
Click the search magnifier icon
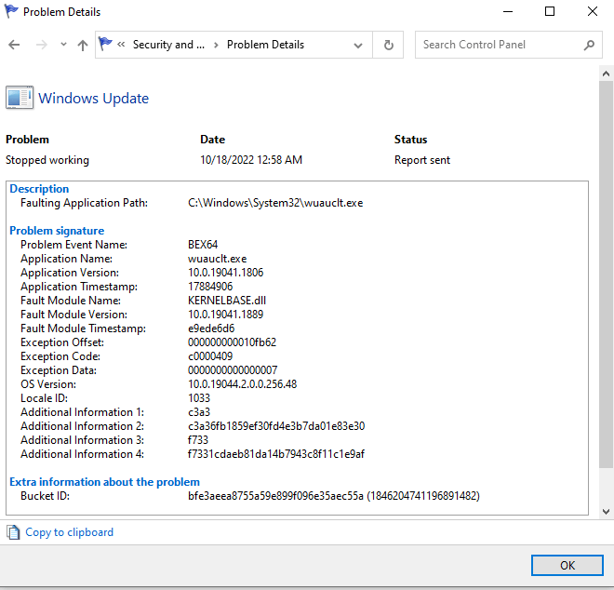[589, 45]
